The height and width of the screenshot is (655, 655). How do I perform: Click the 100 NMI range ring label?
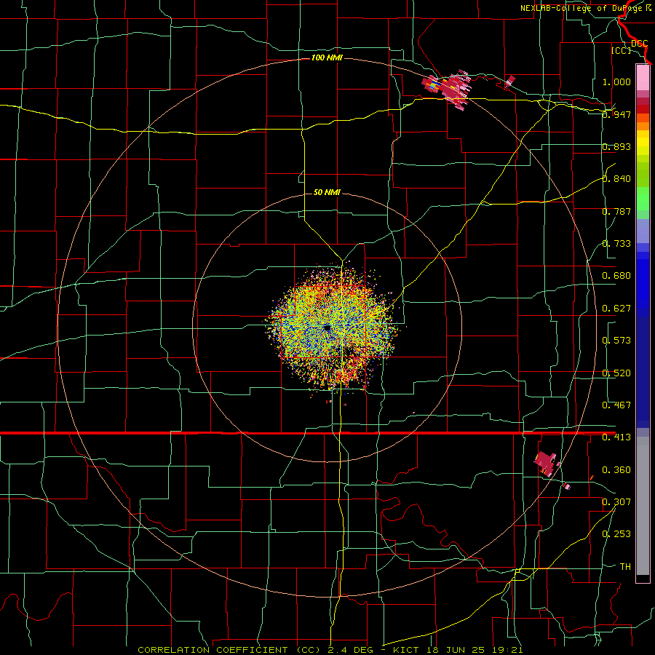327,57
